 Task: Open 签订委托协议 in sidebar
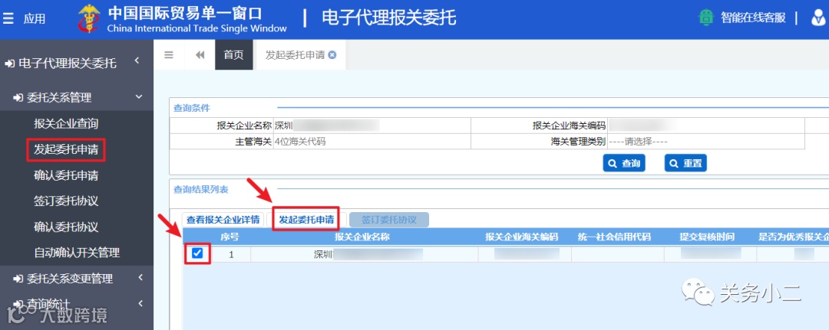[x=66, y=201]
